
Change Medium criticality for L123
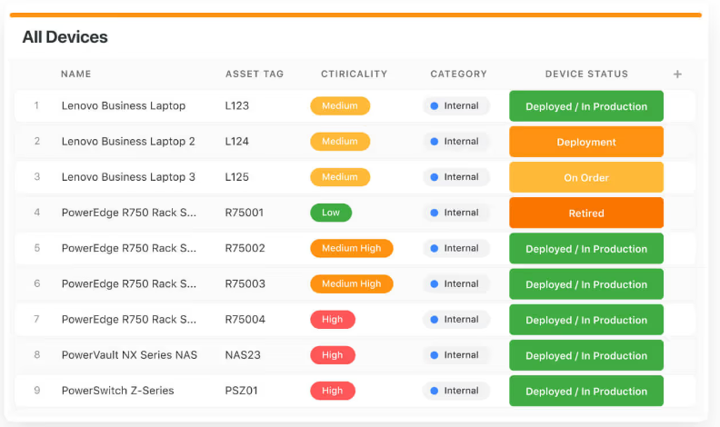(x=340, y=106)
